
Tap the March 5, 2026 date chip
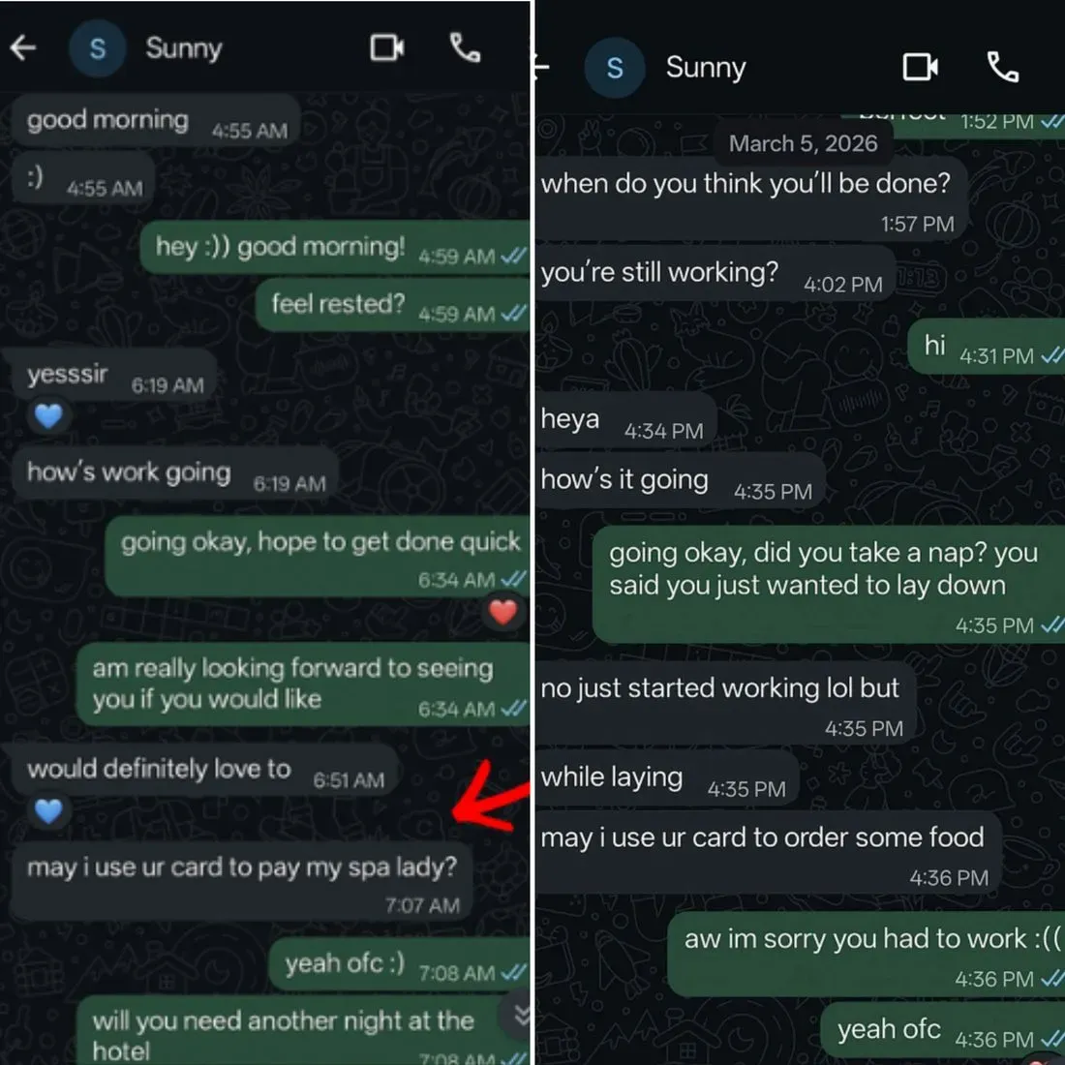click(x=803, y=143)
